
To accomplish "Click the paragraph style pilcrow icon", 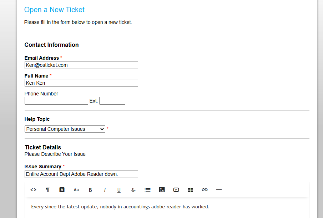I will click(x=47, y=190).
